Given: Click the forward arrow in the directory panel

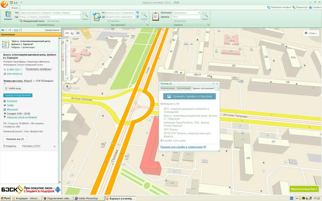Looking at the screenshot, I should coord(10,30).
